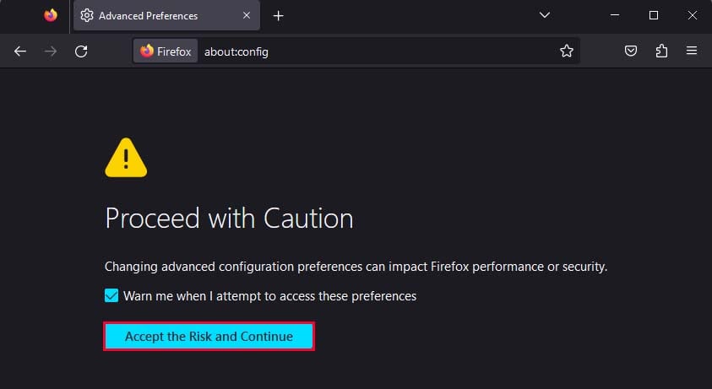Maximize the Firefox window
712x389 pixels.
pos(653,15)
